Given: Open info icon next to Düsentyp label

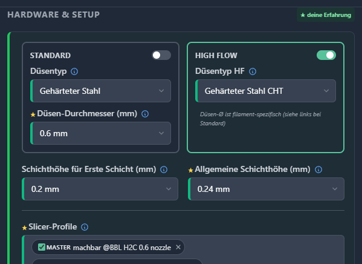Looking at the screenshot, I should pos(74,71).
